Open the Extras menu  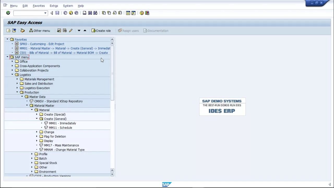click(x=54, y=6)
